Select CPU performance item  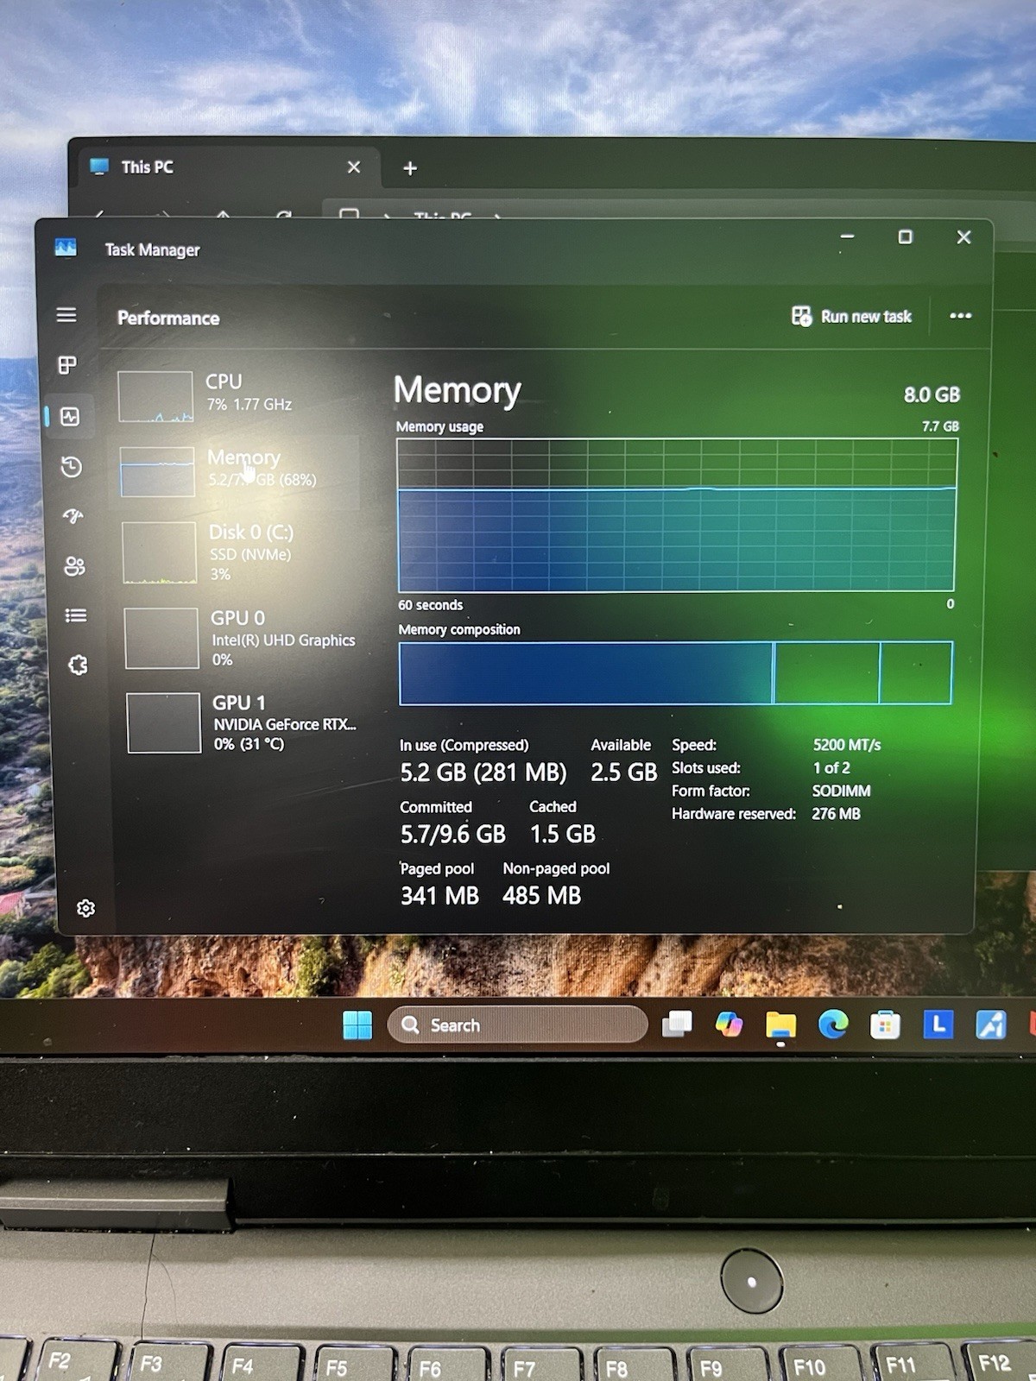[x=237, y=395]
